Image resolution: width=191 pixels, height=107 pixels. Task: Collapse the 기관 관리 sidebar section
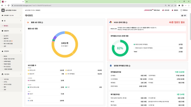[x=20, y=74]
